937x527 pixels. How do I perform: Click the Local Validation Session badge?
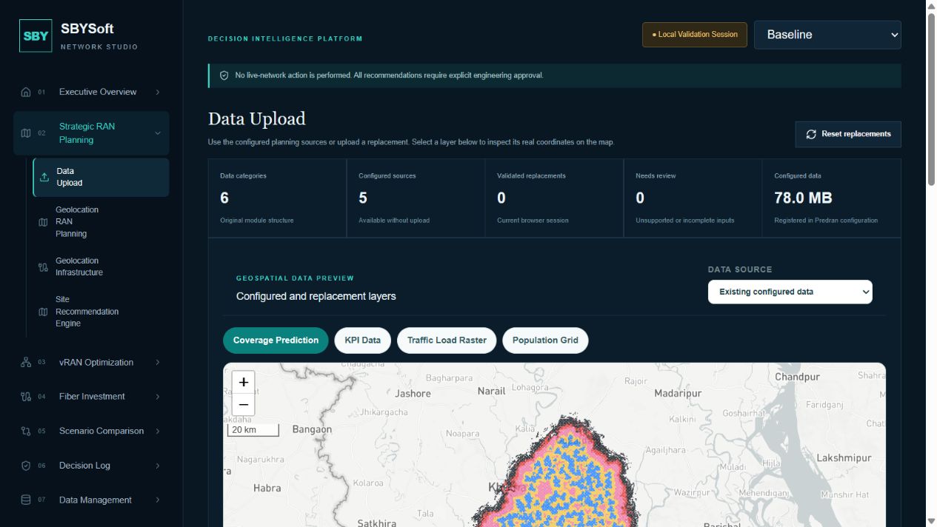click(695, 35)
